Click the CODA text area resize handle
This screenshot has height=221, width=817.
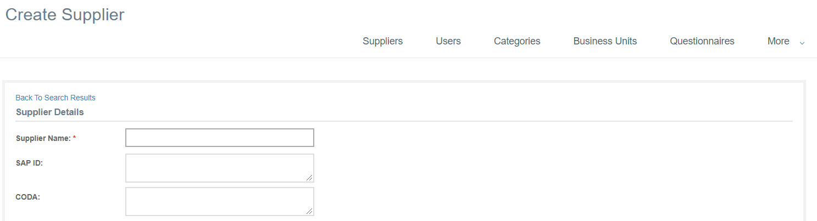(310, 211)
